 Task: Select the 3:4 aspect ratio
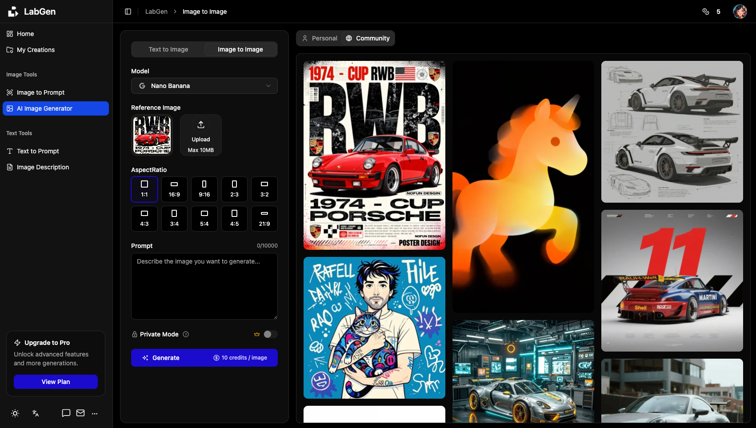click(174, 219)
